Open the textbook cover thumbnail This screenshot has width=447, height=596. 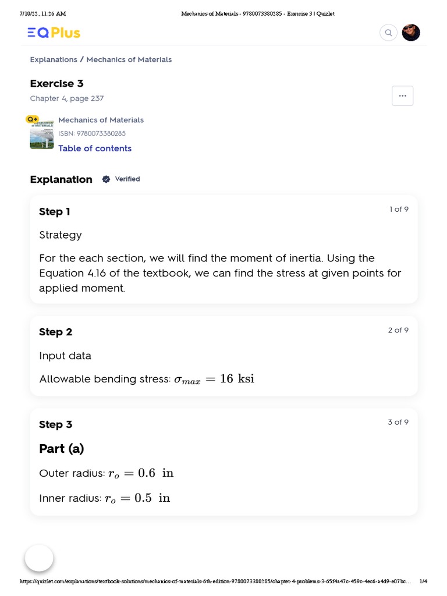click(x=42, y=134)
